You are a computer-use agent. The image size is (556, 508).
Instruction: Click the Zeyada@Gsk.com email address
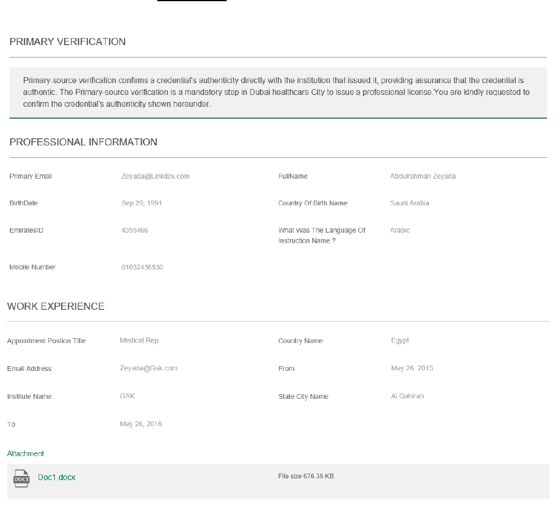tap(148, 368)
